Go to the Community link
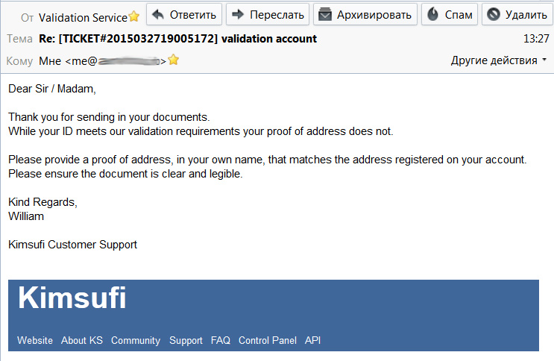The height and width of the screenshot is (361, 554). coord(136,340)
